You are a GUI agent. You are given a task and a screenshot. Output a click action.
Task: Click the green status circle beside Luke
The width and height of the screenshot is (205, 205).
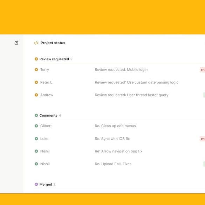pyautogui.click(x=36, y=138)
